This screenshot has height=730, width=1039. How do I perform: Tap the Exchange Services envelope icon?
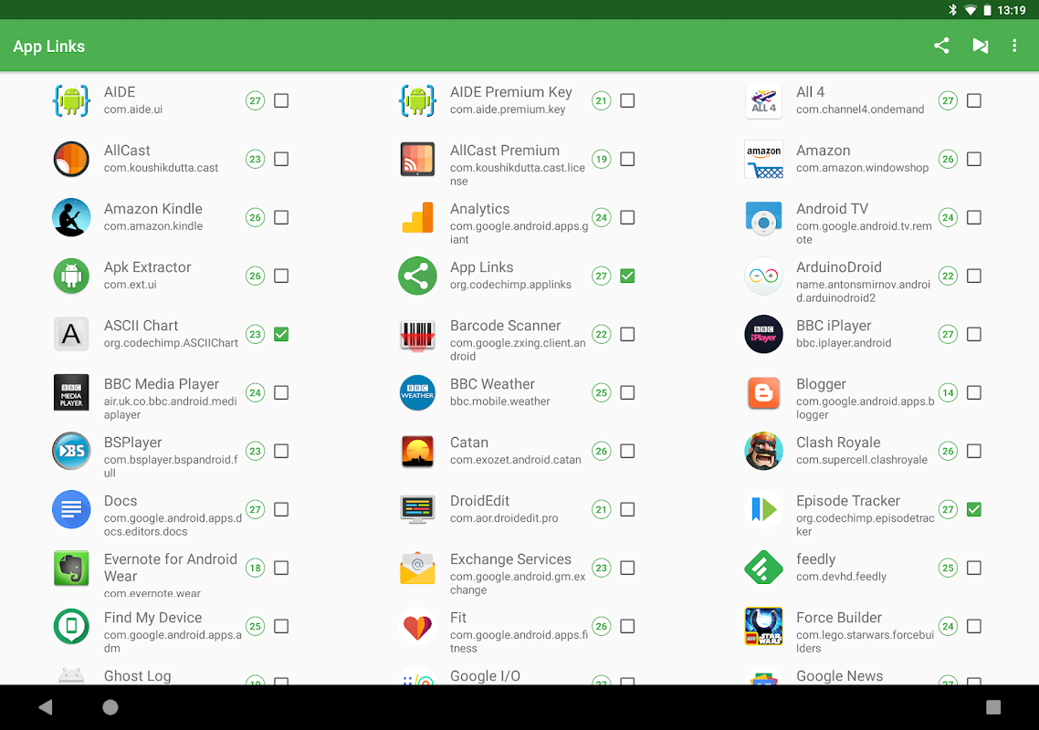pyautogui.click(x=417, y=568)
